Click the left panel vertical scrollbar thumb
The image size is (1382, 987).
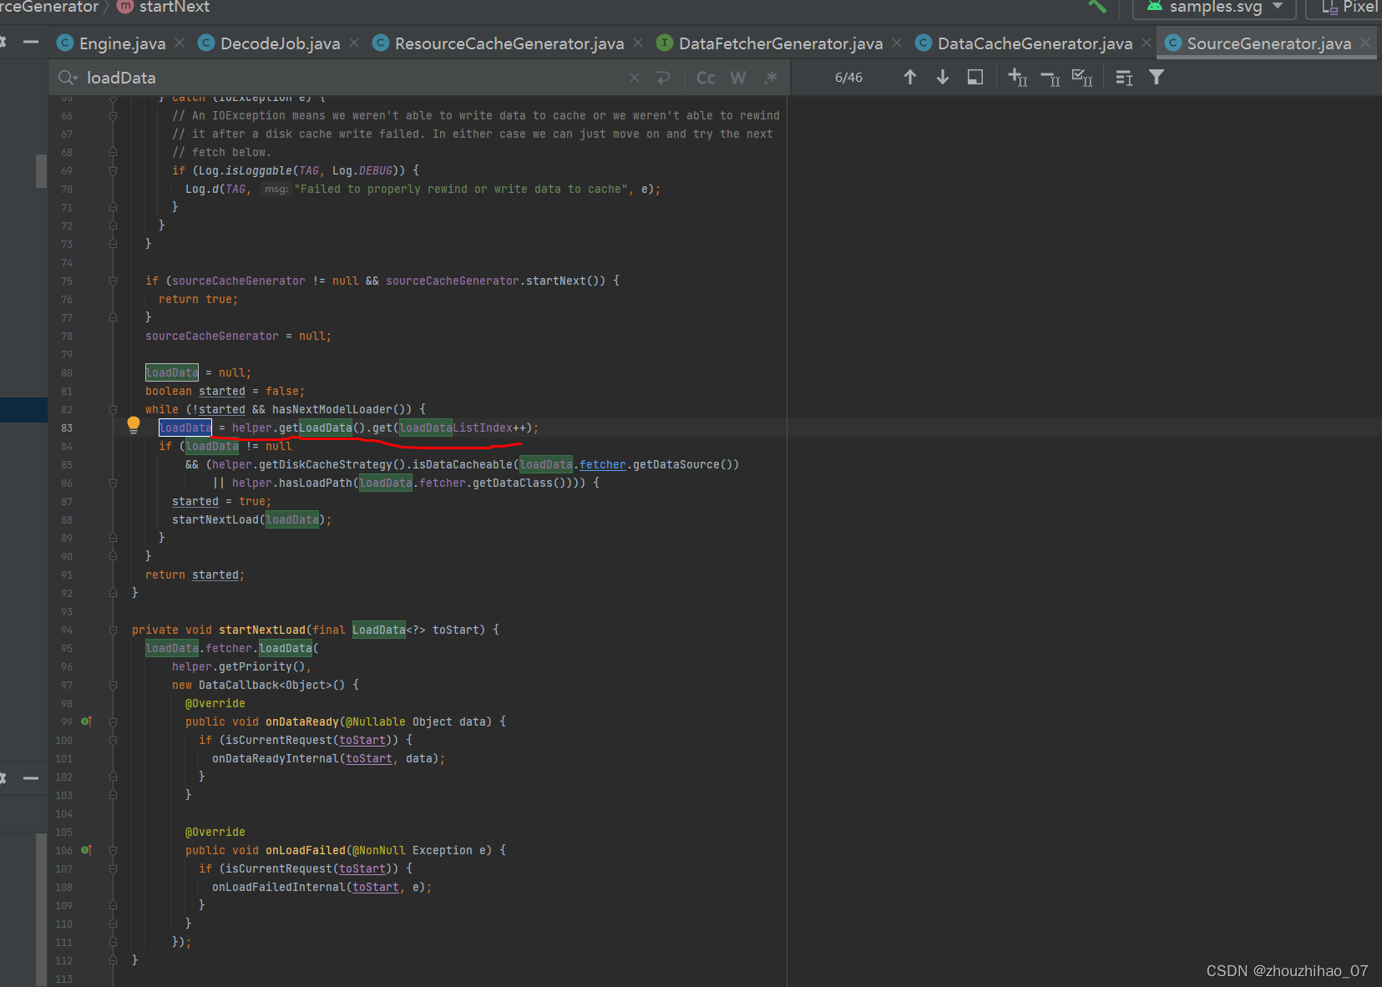[x=41, y=170]
